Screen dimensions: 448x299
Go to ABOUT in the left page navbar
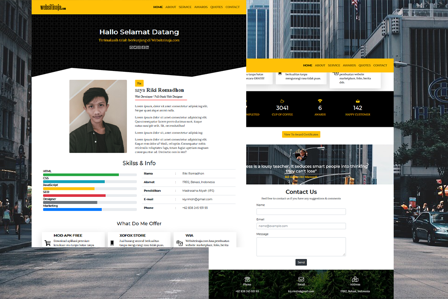pyautogui.click(x=171, y=7)
